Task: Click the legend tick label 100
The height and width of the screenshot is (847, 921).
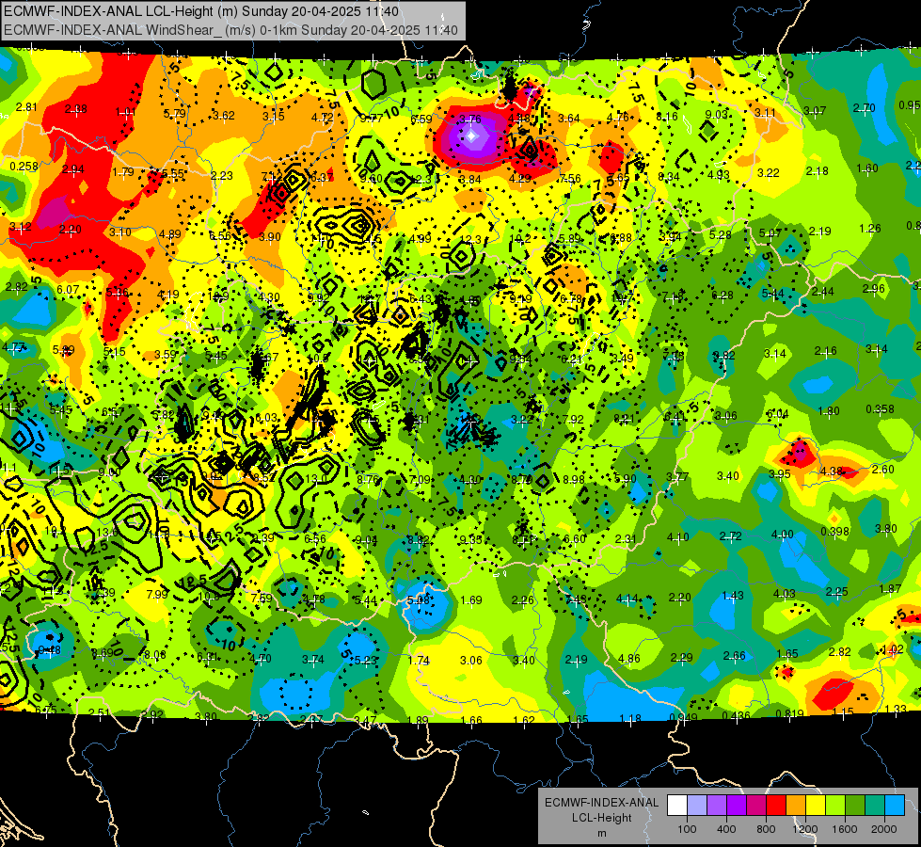Action: (687, 829)
